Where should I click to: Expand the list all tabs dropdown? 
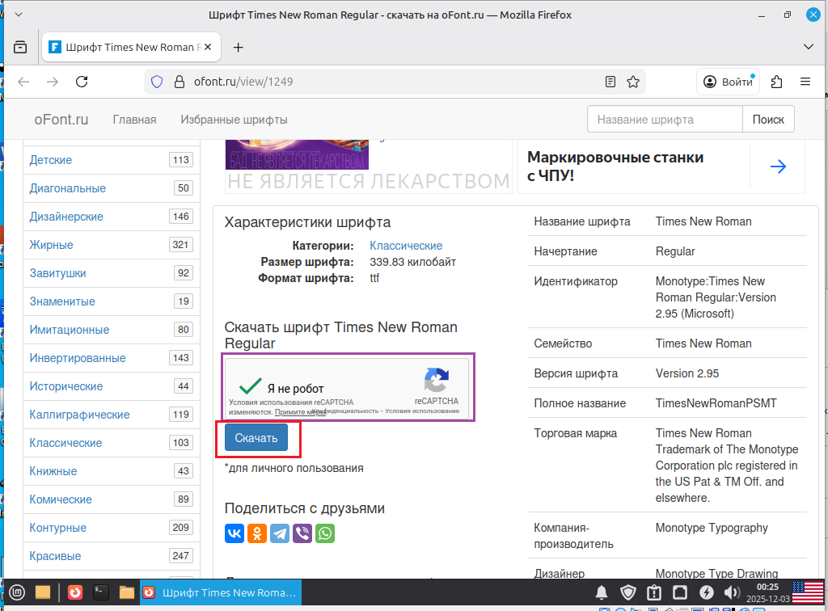809,47
